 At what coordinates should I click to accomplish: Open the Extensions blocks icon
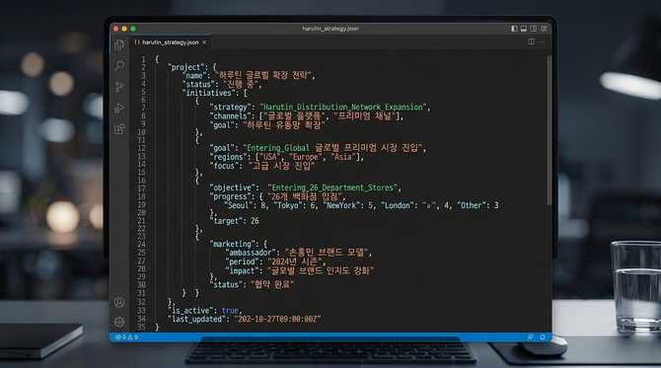coord(119,129)
